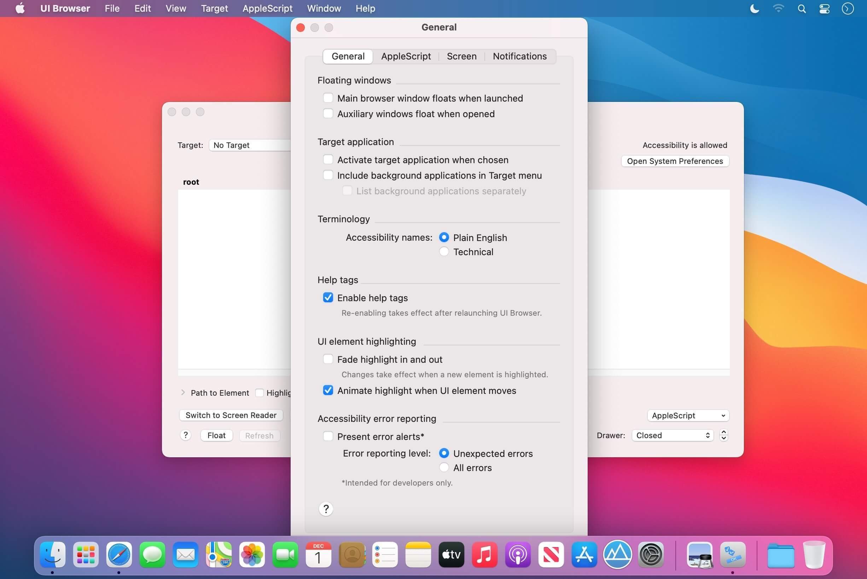This screenshot has width=867, height=579.
Task: Open the View menu
Action: 176,8
